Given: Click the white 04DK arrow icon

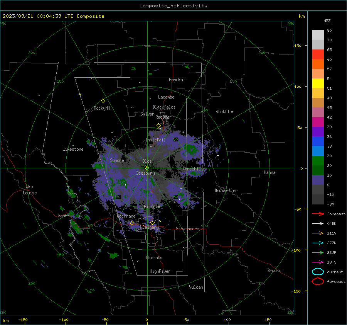Looking at the screenshot, I should tap(318, 223).
